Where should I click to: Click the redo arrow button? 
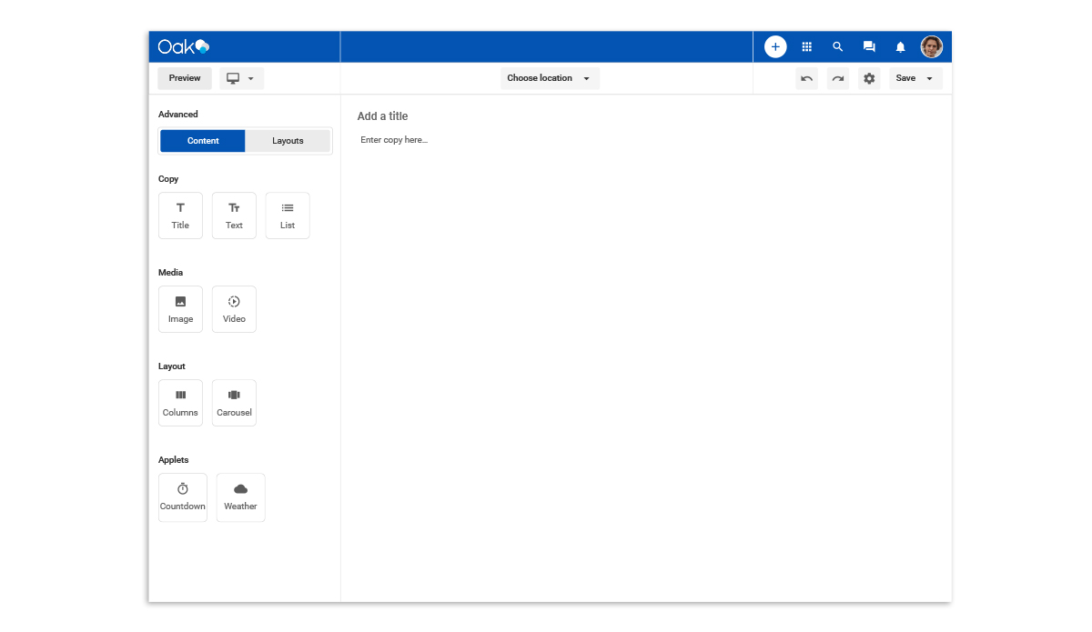click(837, 78)
